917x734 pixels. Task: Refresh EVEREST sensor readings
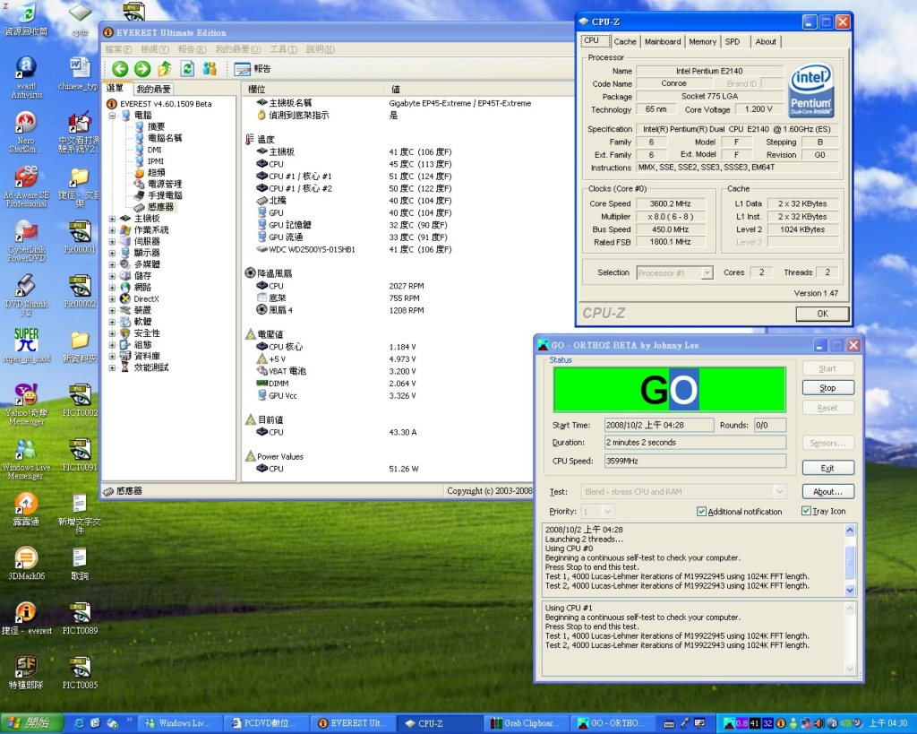coord(187,69)
